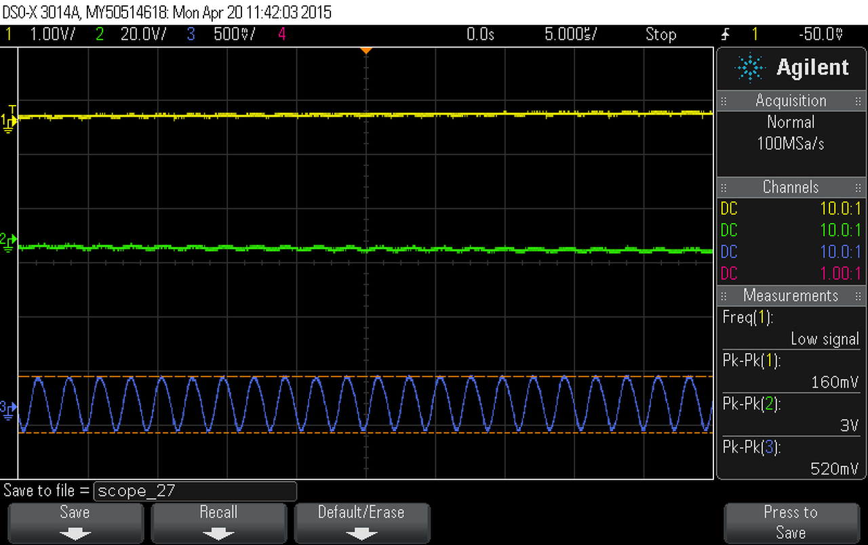
Task: Click the 0.0s horizontal delay value
Action: point(480,34)
